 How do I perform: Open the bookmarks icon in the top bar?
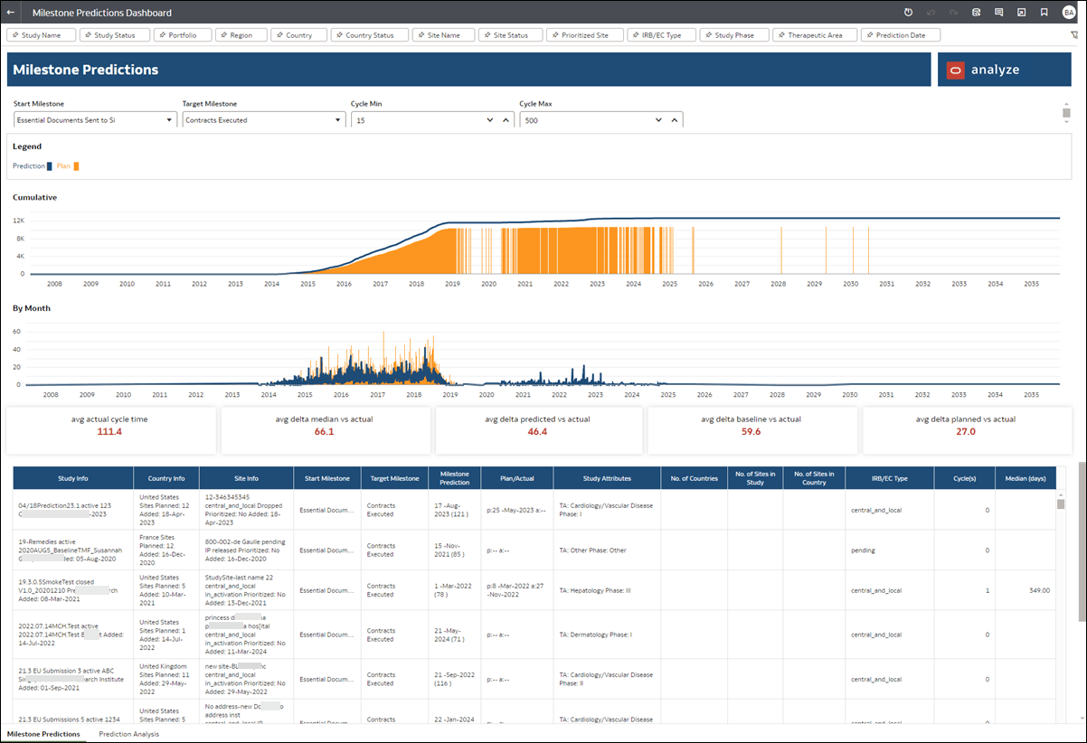pos(1044,12)
